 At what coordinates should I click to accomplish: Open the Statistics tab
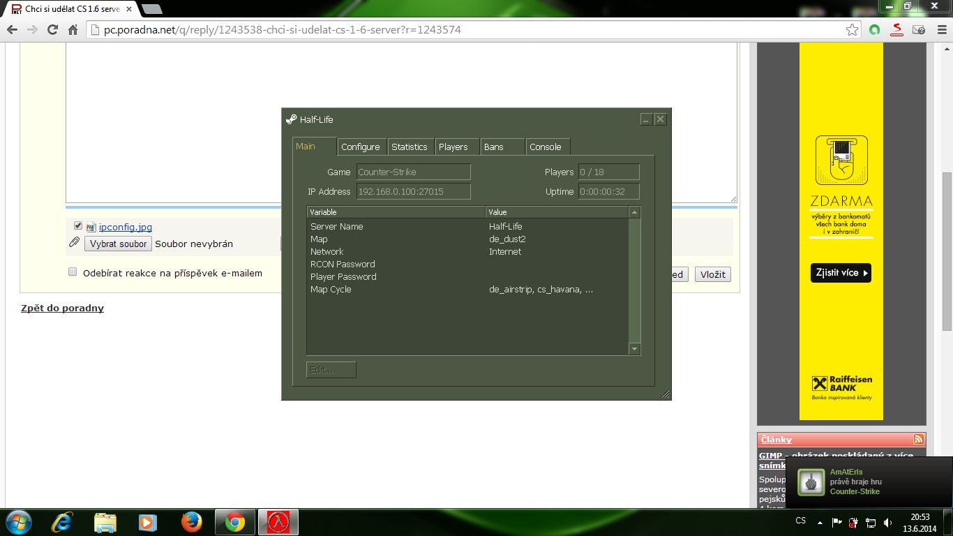pyautogui.click(x=410, y=147)
